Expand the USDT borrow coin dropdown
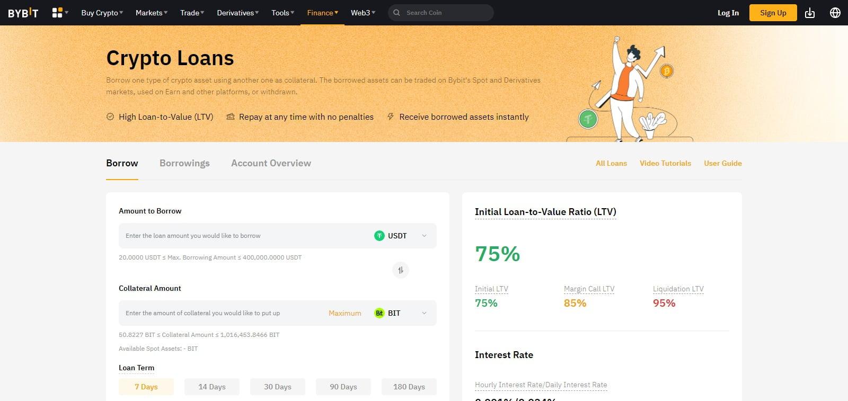The height and width of the screenshot is (401, 848). click(x=424, y=236)
